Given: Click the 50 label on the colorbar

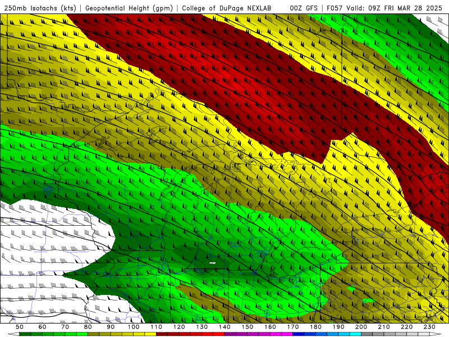Looking at the screenshot, I should tap(20, 327).
